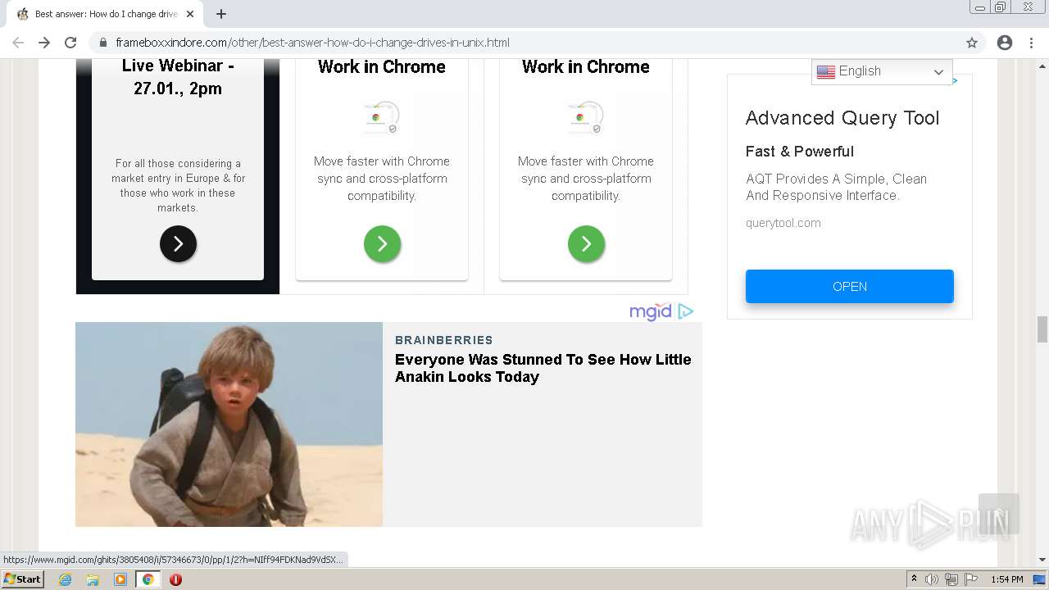Click the browser Back arrow
Viewport: 1049px width, 590px height.
coord(18,43)
